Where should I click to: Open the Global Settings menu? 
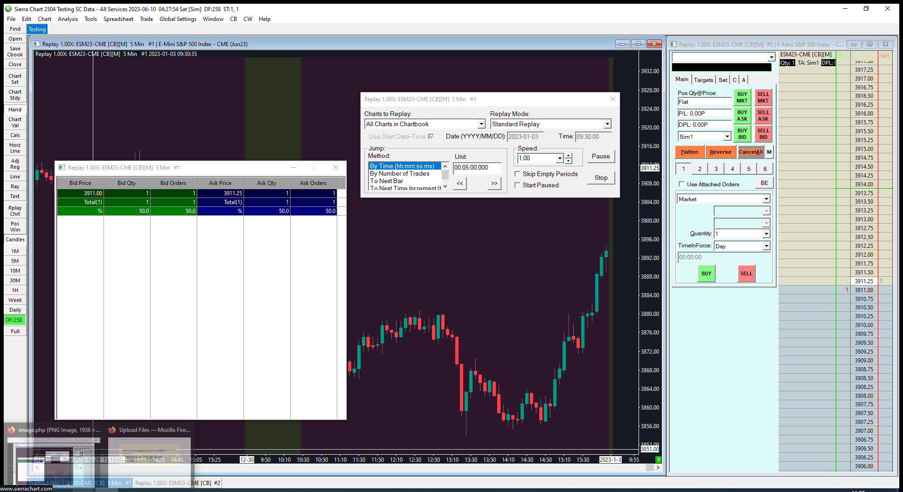pos(178,19)
